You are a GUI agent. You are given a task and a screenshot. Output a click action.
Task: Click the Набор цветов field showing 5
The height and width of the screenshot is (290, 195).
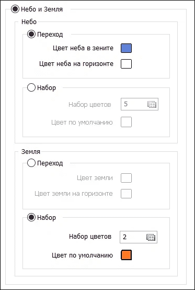[140, 104]
